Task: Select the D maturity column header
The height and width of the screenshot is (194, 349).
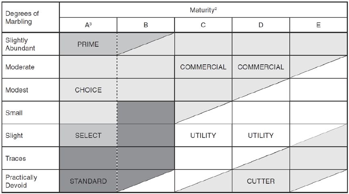Action: [x=261, y=25]
